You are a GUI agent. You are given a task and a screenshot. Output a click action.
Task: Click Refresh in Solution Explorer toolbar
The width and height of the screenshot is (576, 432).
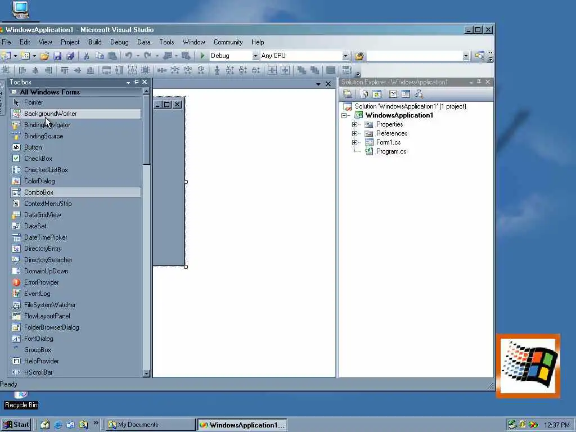point(376,94)
